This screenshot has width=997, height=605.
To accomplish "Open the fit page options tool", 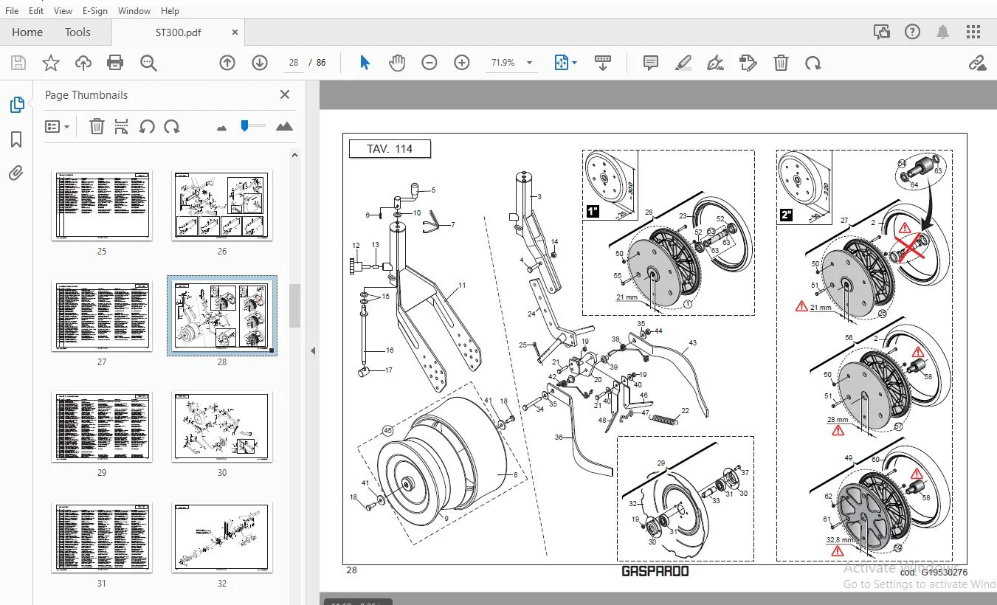I will (x=566, y=63).
